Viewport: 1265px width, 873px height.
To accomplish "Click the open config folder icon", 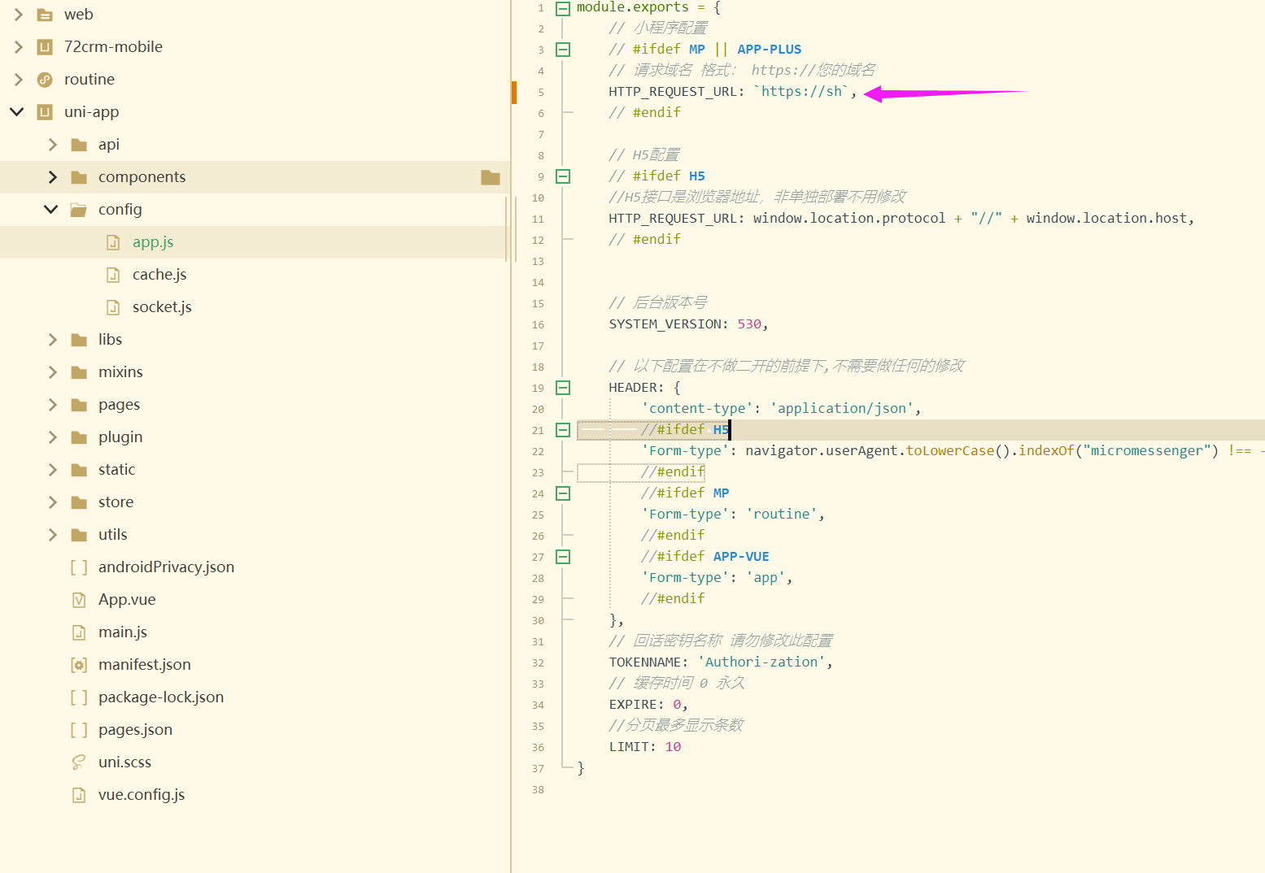I will pos(79,210).
